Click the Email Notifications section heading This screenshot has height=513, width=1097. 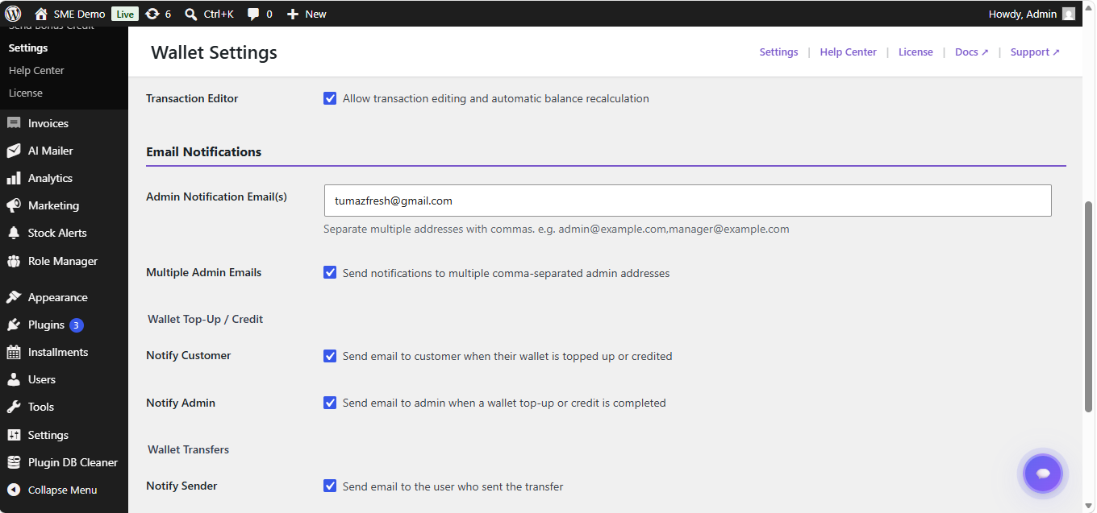(203, 151)
